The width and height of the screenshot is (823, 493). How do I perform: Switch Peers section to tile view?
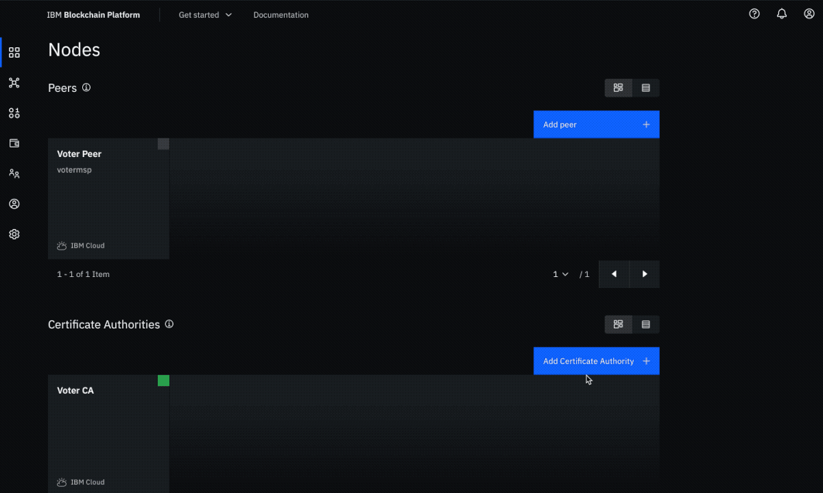point(618,88)
